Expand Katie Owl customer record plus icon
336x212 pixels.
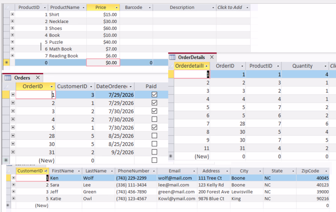pos(13,198)
